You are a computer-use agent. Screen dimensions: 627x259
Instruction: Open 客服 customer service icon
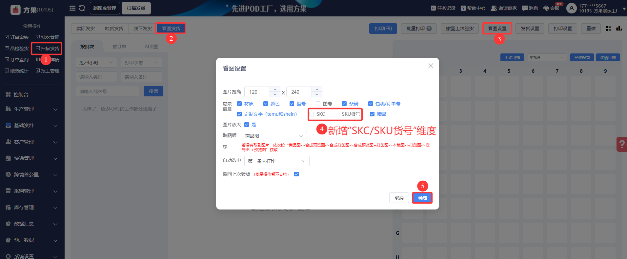[546, 8]
